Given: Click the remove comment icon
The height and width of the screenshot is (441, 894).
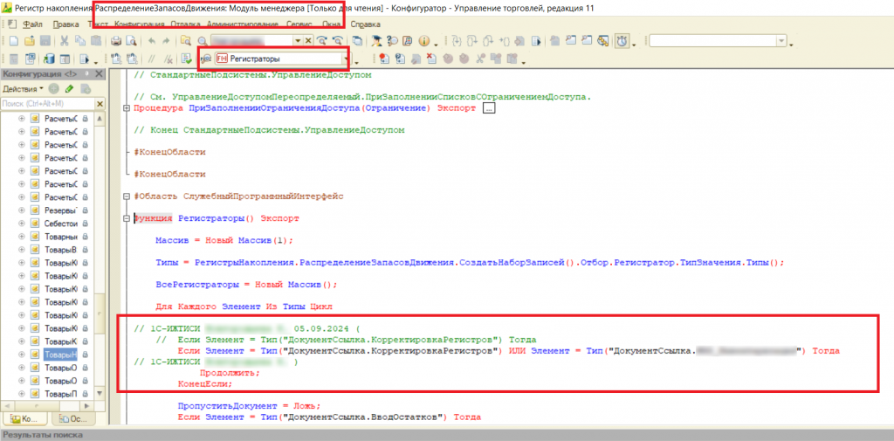Looking at the screenshot, I should 168,59.
